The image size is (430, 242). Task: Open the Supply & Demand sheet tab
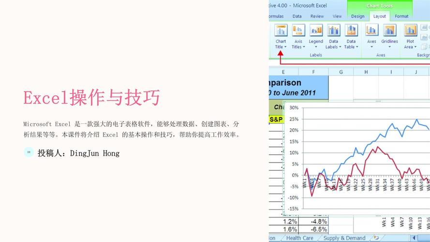344,238
